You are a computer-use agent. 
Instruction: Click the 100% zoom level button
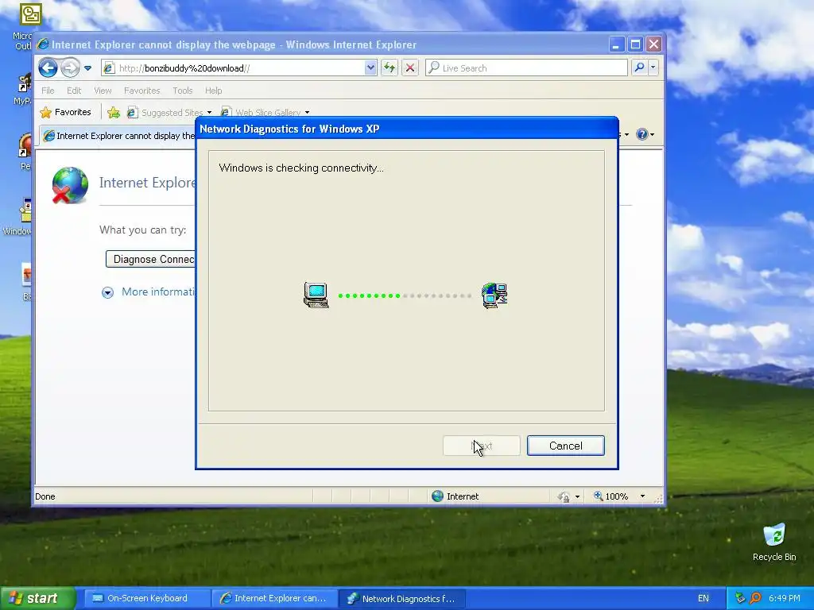[611, 496]
